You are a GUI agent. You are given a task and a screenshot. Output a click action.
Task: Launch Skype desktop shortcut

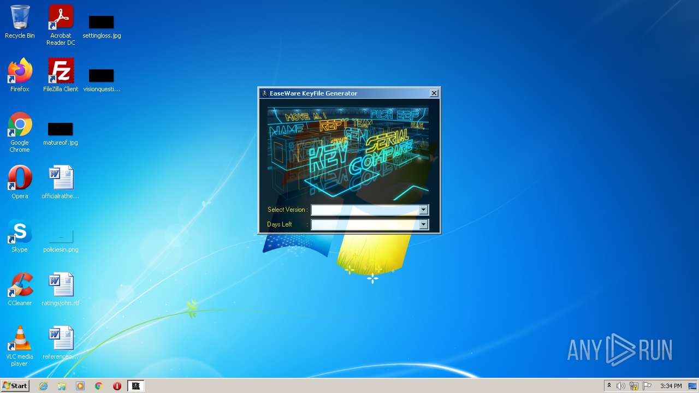[20, 236]
